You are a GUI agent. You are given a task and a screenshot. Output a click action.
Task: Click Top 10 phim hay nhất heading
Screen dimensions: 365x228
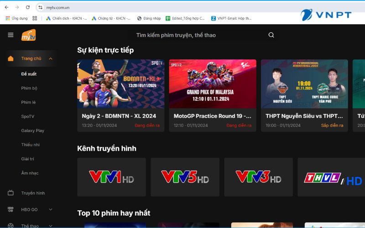click(x=114, y=213)
